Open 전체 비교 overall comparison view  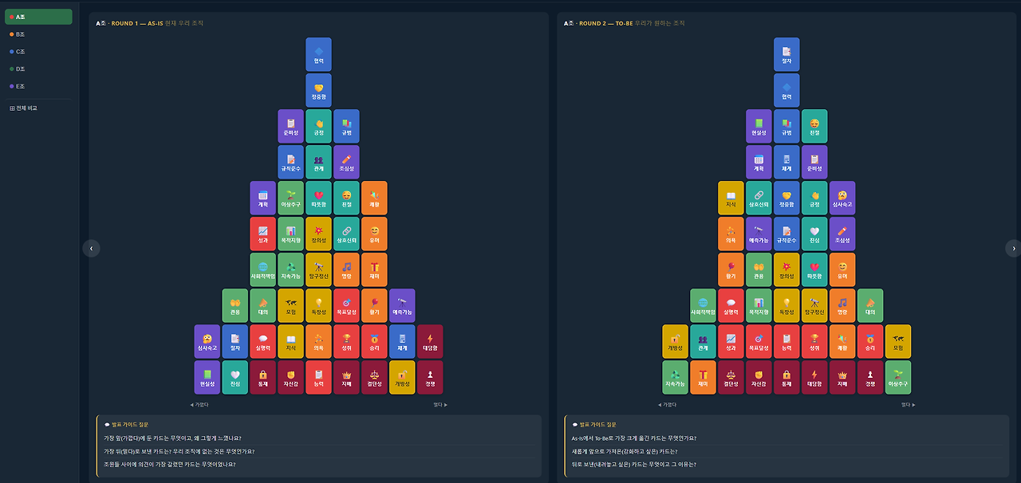[x=38, y=108]
